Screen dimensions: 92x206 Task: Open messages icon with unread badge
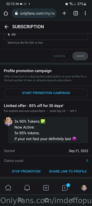point(65,188)
